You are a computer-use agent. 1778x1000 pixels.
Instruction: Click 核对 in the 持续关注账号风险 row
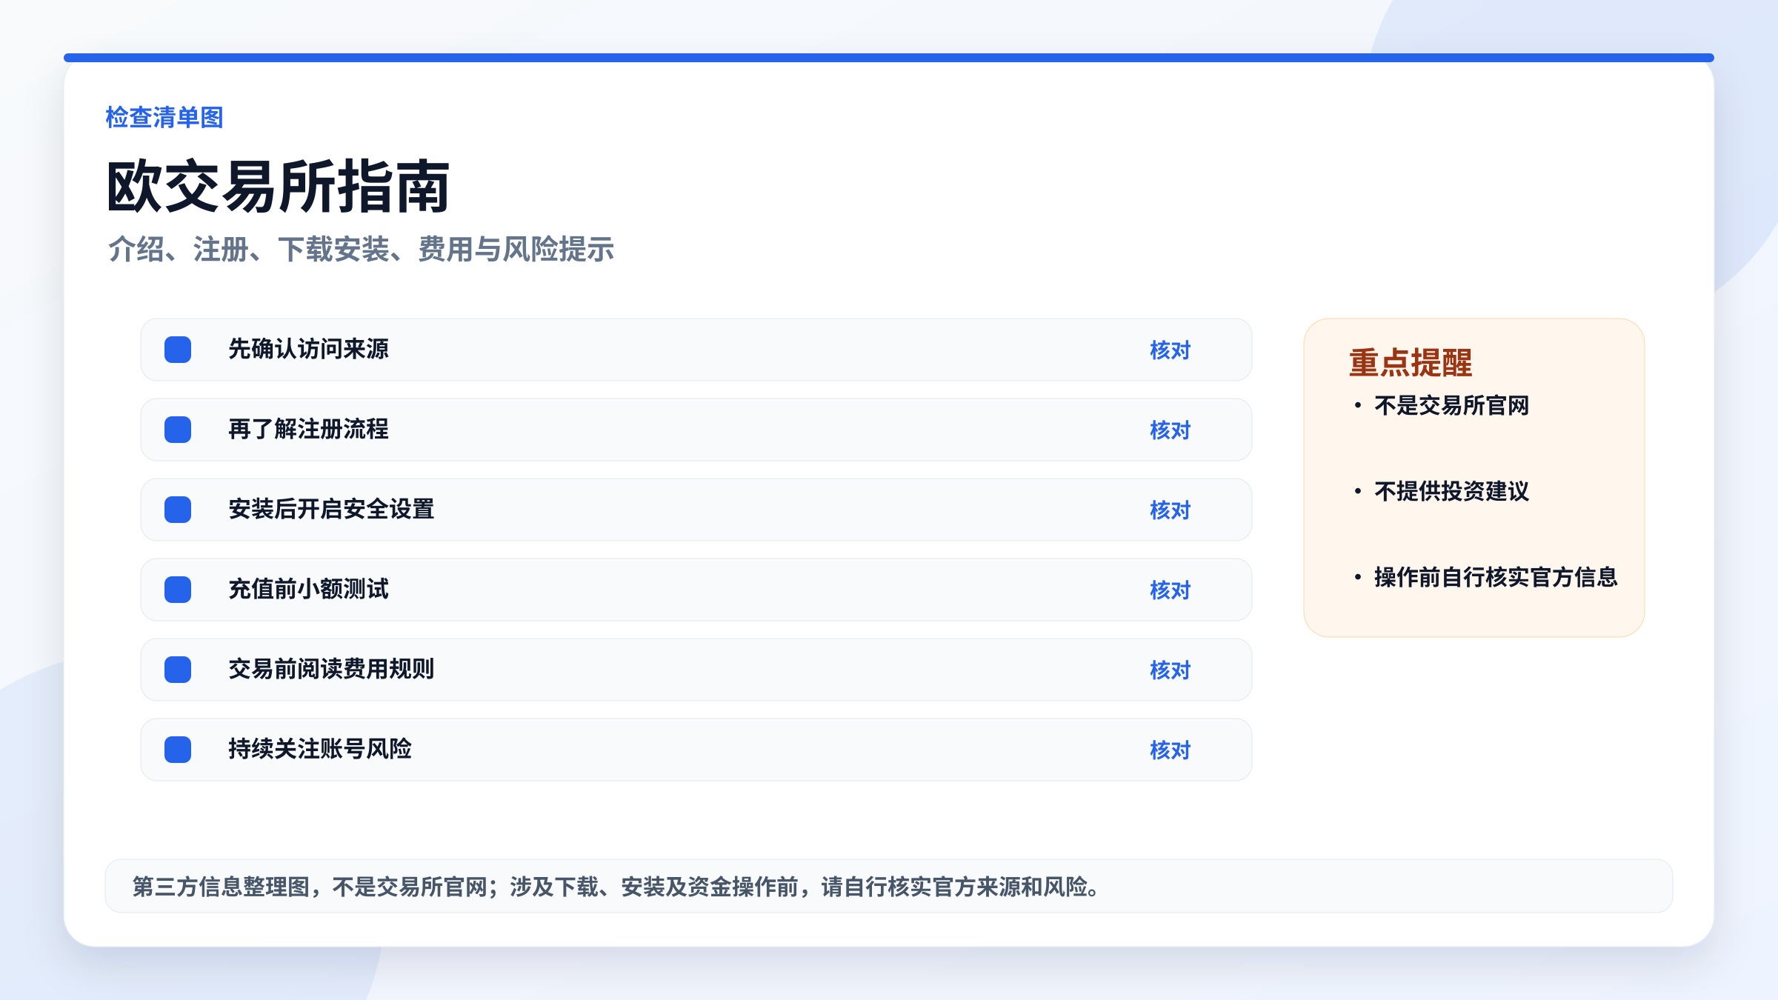1170,750
